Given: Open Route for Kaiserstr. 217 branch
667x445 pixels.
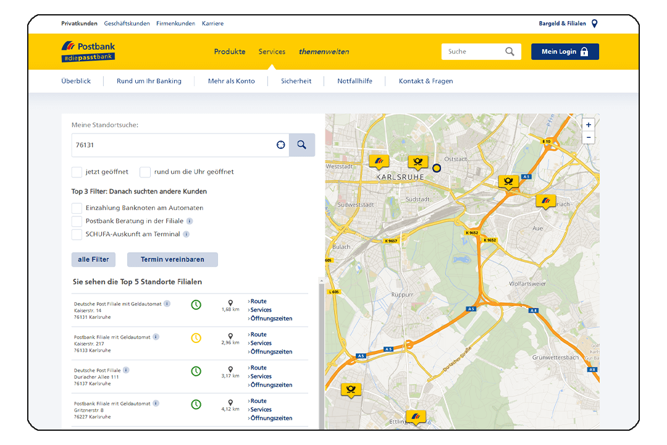Looking at the screenshot, I should [258, 334].
